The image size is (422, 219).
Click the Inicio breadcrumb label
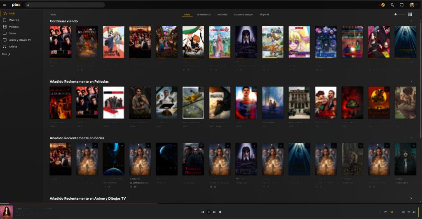pos(53,14)
